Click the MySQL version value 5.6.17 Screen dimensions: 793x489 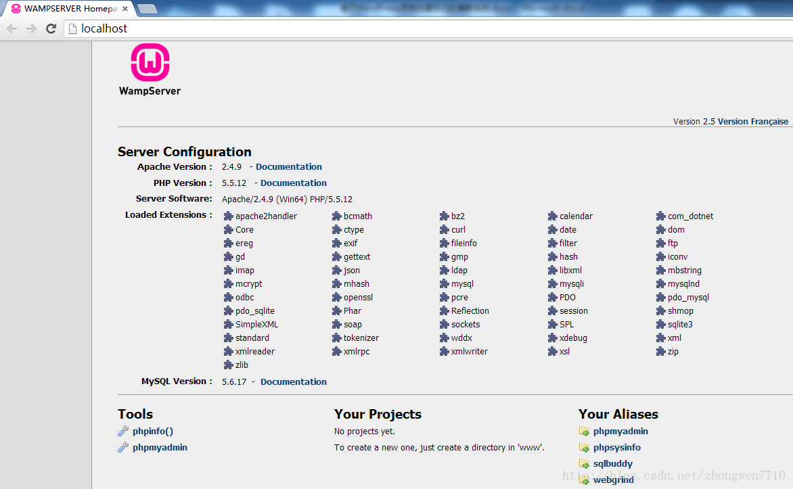pos(234,381)
